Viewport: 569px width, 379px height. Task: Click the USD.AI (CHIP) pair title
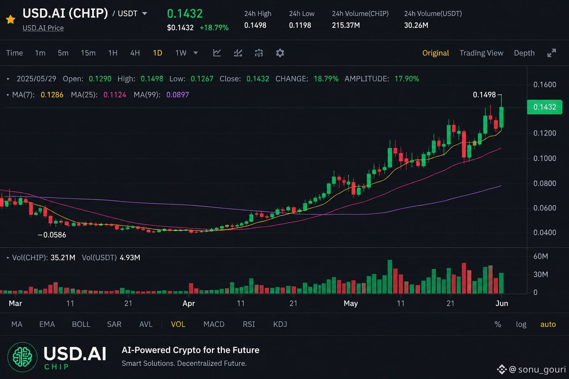click(65, 13)
